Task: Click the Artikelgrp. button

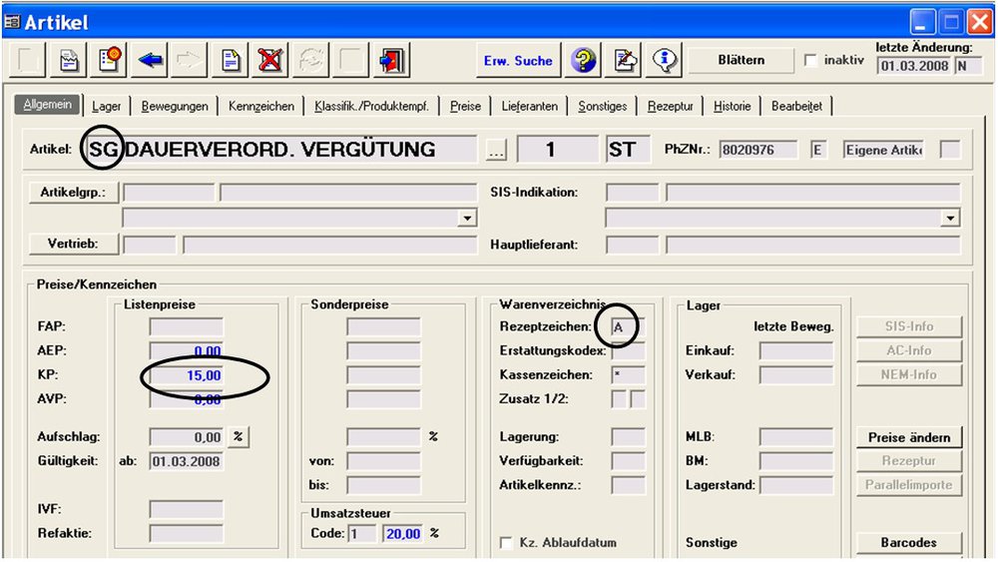Action: [73, 193]
